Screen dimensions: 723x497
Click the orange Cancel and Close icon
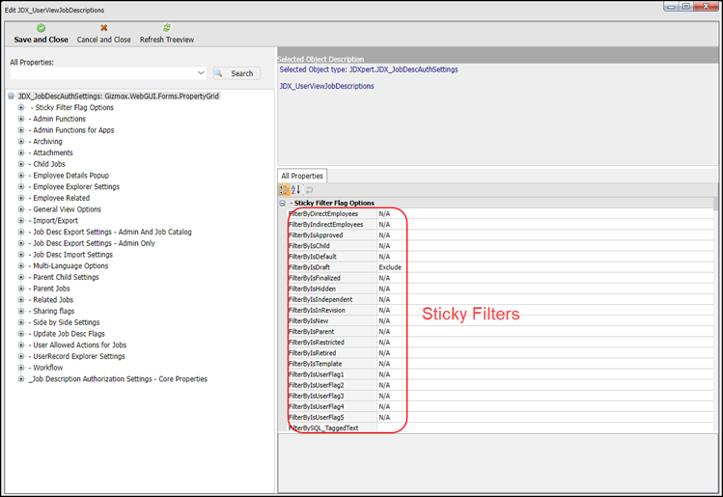pos(103,28)
